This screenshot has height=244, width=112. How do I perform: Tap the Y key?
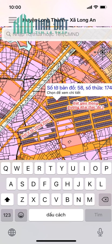(x=62, y=168)
